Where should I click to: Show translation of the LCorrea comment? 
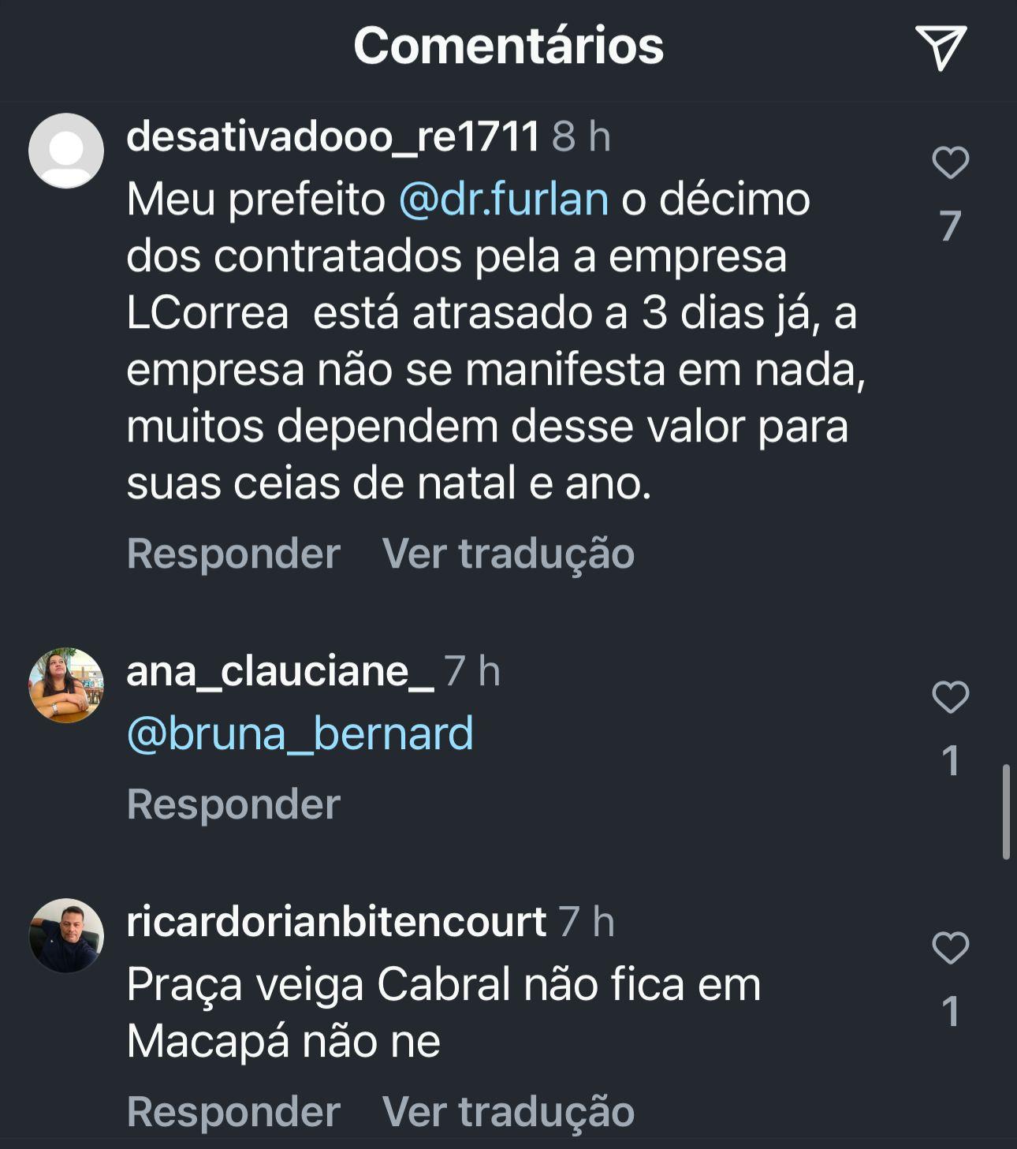(508, 553)
